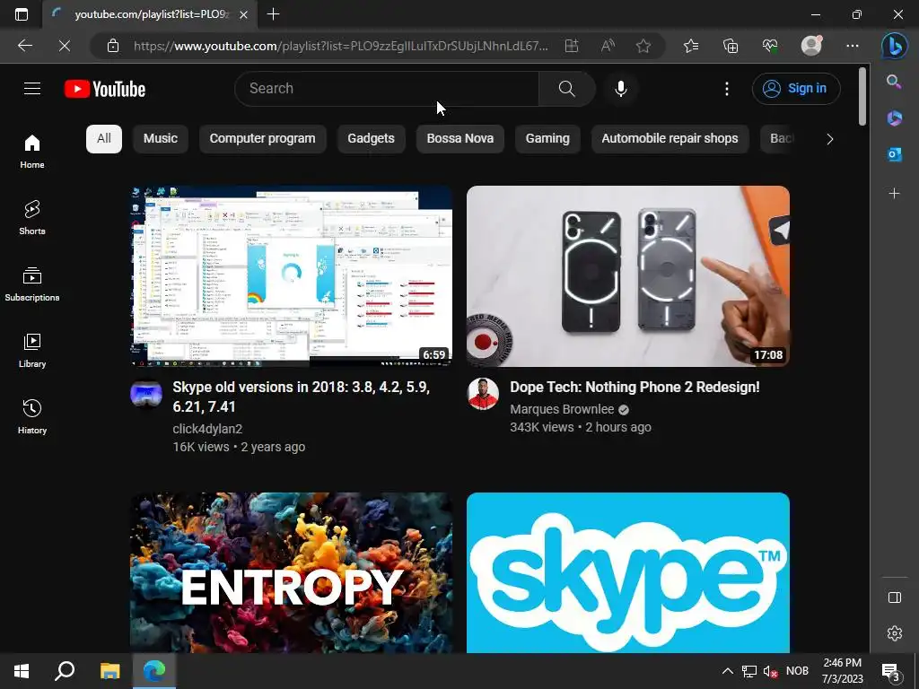Toggle sidebar visibility icon
This screenshot has height=689, width=919.
pos(895,597)
